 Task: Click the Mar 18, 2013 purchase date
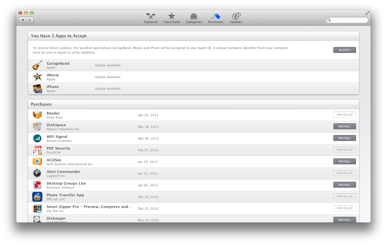[x=148, y=127]
